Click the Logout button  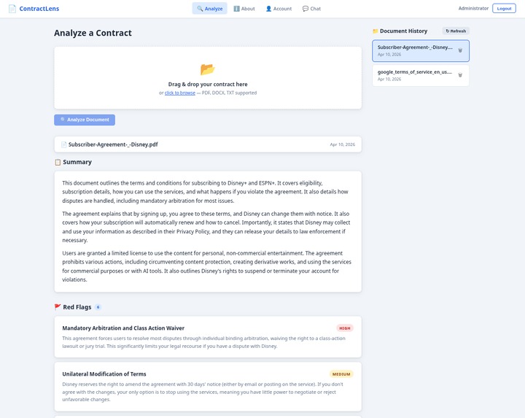click(x=504, y=8)
